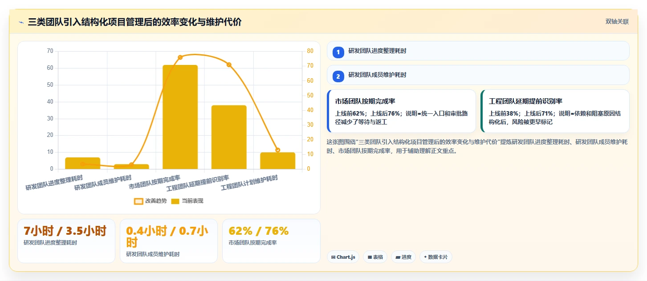Viewport: 647px width, 281px height.
Task: Click the number 2 badge
Action: (x=338, y=76)
